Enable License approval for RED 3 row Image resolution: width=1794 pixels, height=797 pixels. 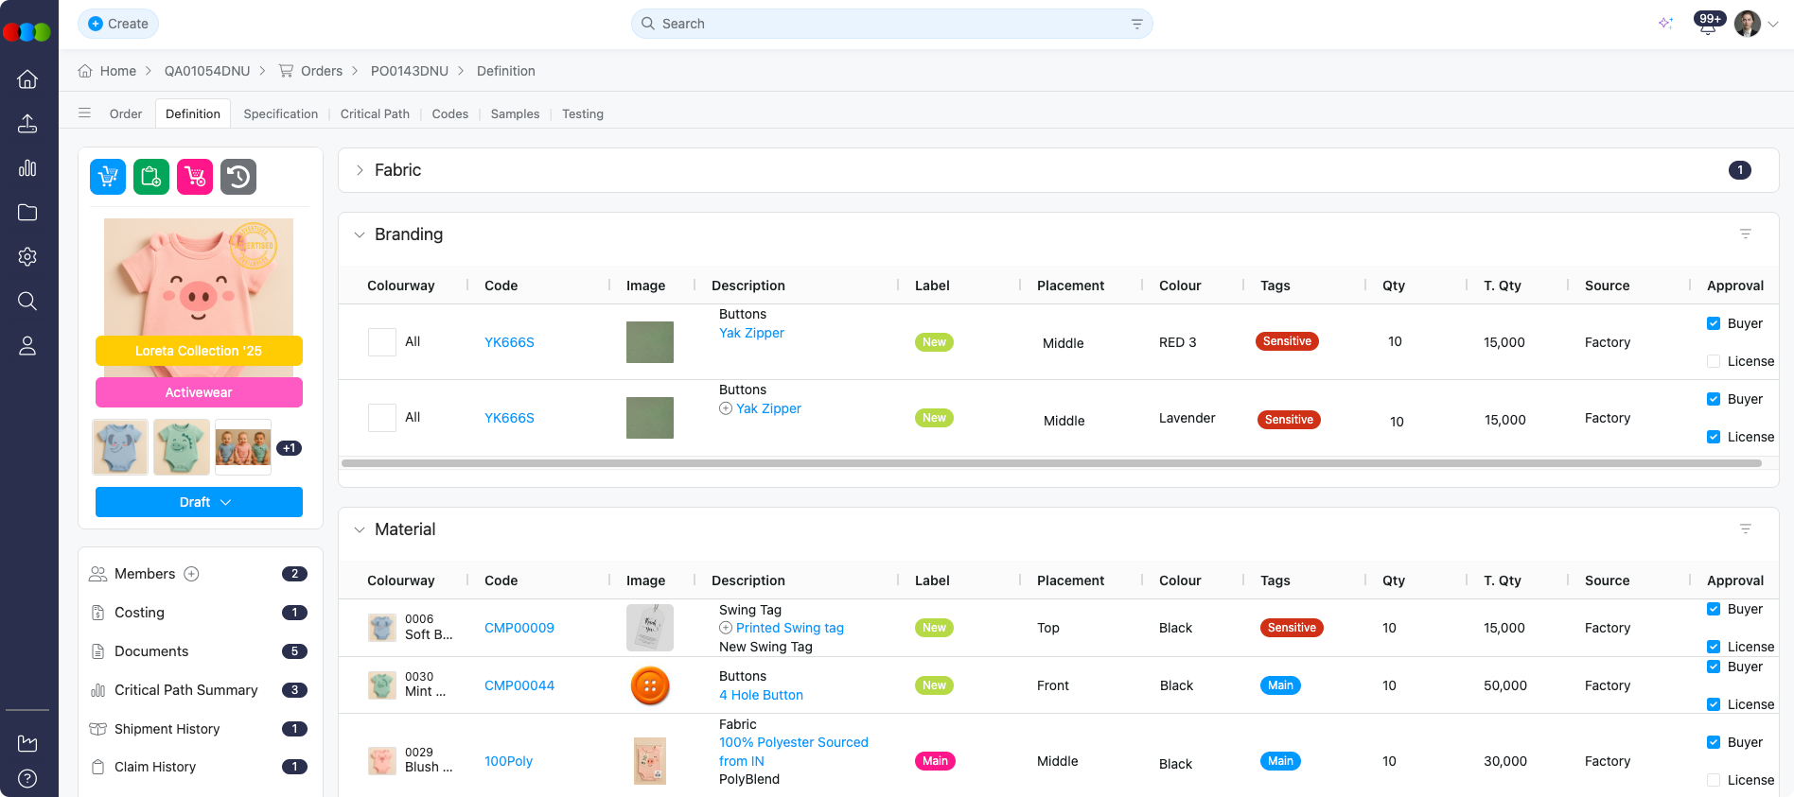pos(1714,361)
